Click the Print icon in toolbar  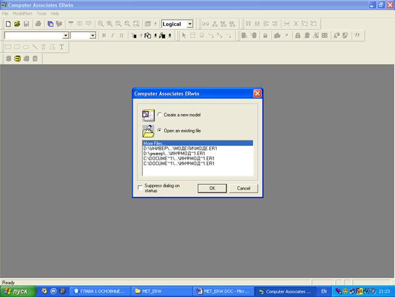(38, 24)
